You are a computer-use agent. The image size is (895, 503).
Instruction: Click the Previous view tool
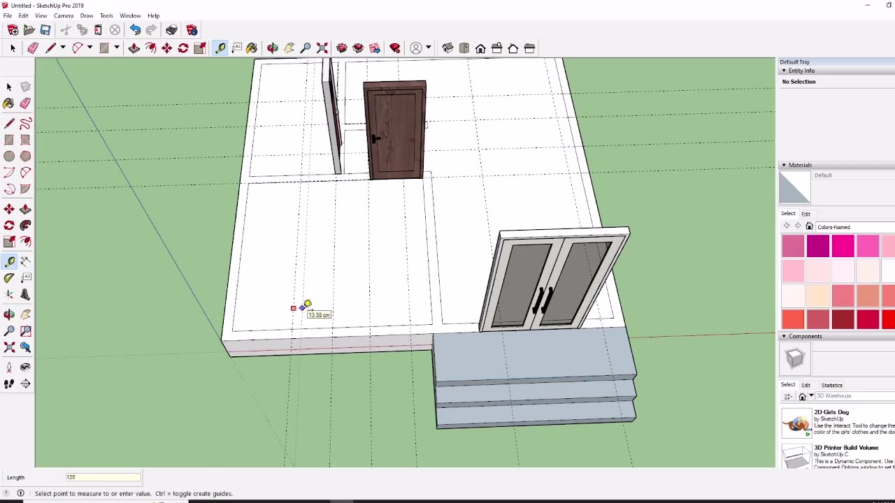click(x=25, y=347)
